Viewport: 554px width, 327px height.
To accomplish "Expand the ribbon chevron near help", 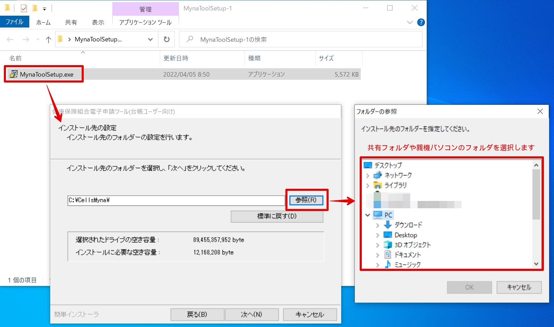I will click(x=410, y=22).
